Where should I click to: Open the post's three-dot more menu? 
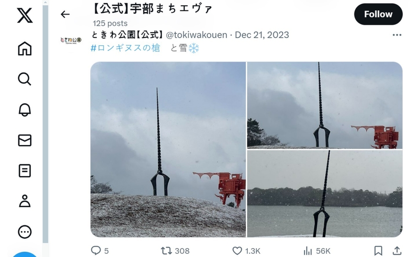pos(397,35)
